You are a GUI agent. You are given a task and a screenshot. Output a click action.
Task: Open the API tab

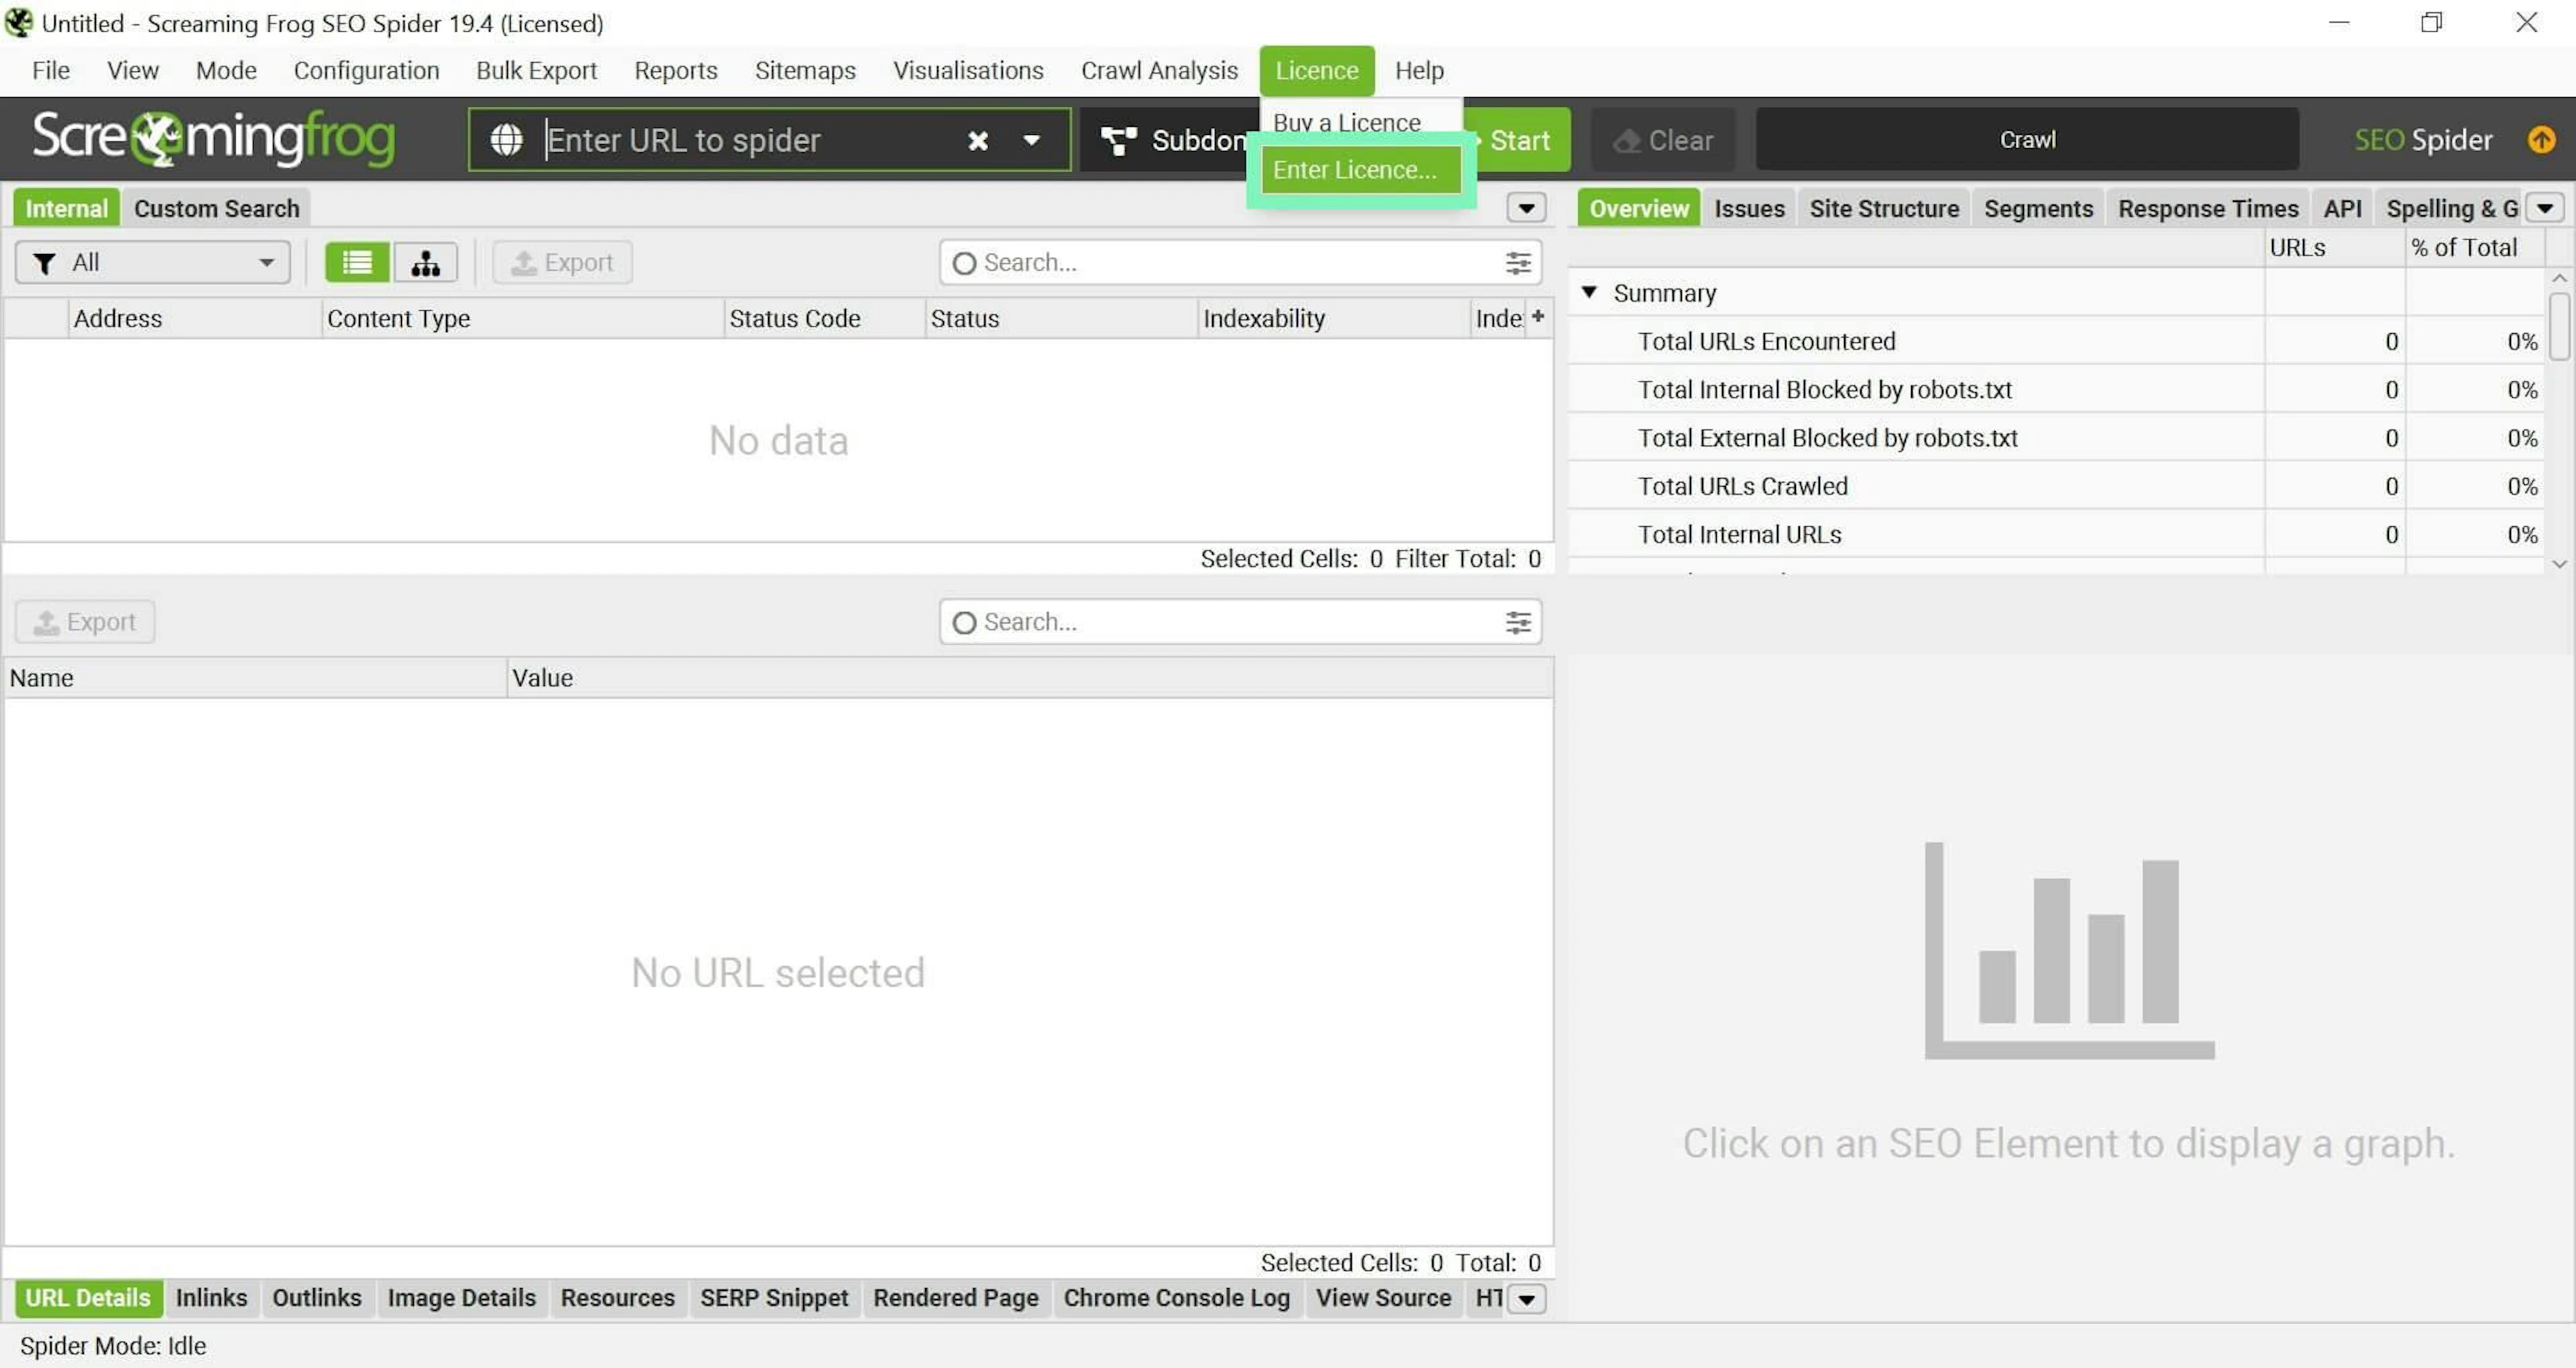tap(2342, 208)
